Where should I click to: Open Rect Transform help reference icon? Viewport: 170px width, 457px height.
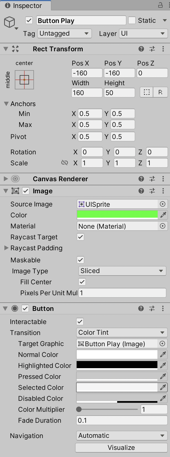(141, 49)
